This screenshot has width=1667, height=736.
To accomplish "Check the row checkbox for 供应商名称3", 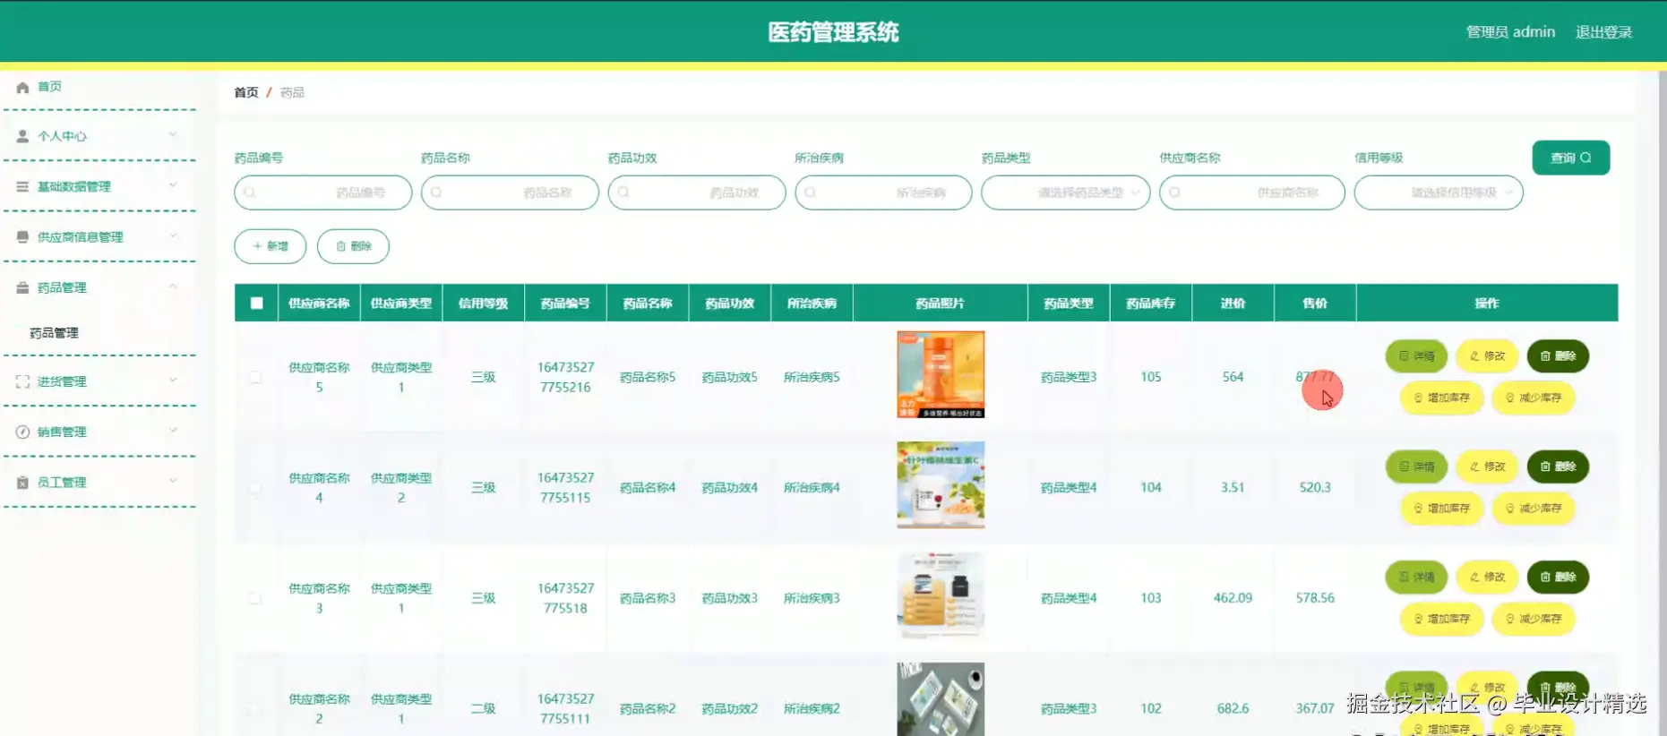I will pyautogui.click(x=255, y=598).
